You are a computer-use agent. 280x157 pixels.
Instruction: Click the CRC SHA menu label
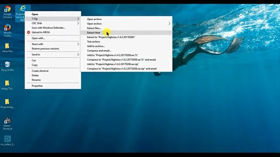pyautogui.click(x=37, y=23)
